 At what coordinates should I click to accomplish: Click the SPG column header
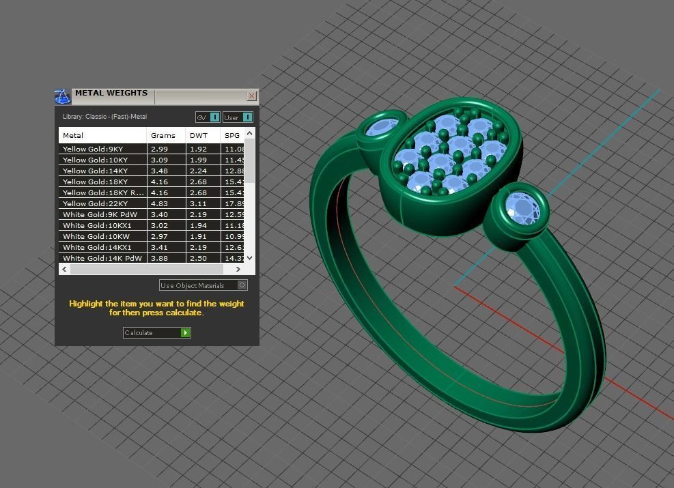click(233, 135)
